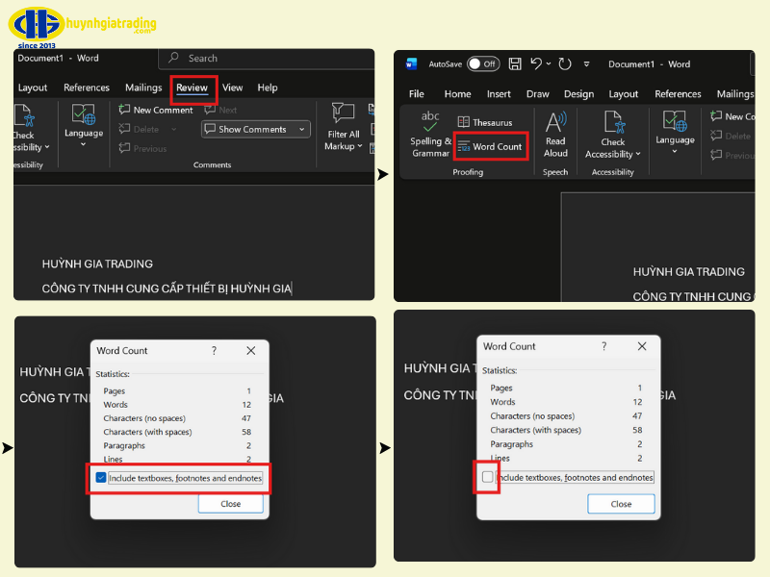Open the Design tab

tap(578, 94)
